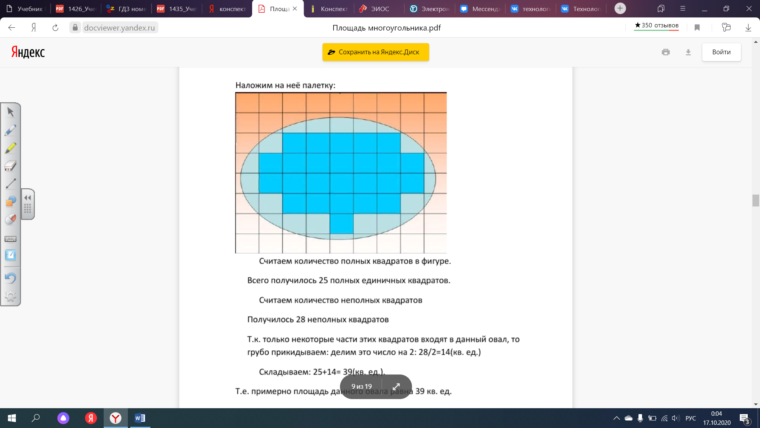Switch to the Мессендж tab
The height and width of the screenshot is (428, 760).
(x=480, y=9)
